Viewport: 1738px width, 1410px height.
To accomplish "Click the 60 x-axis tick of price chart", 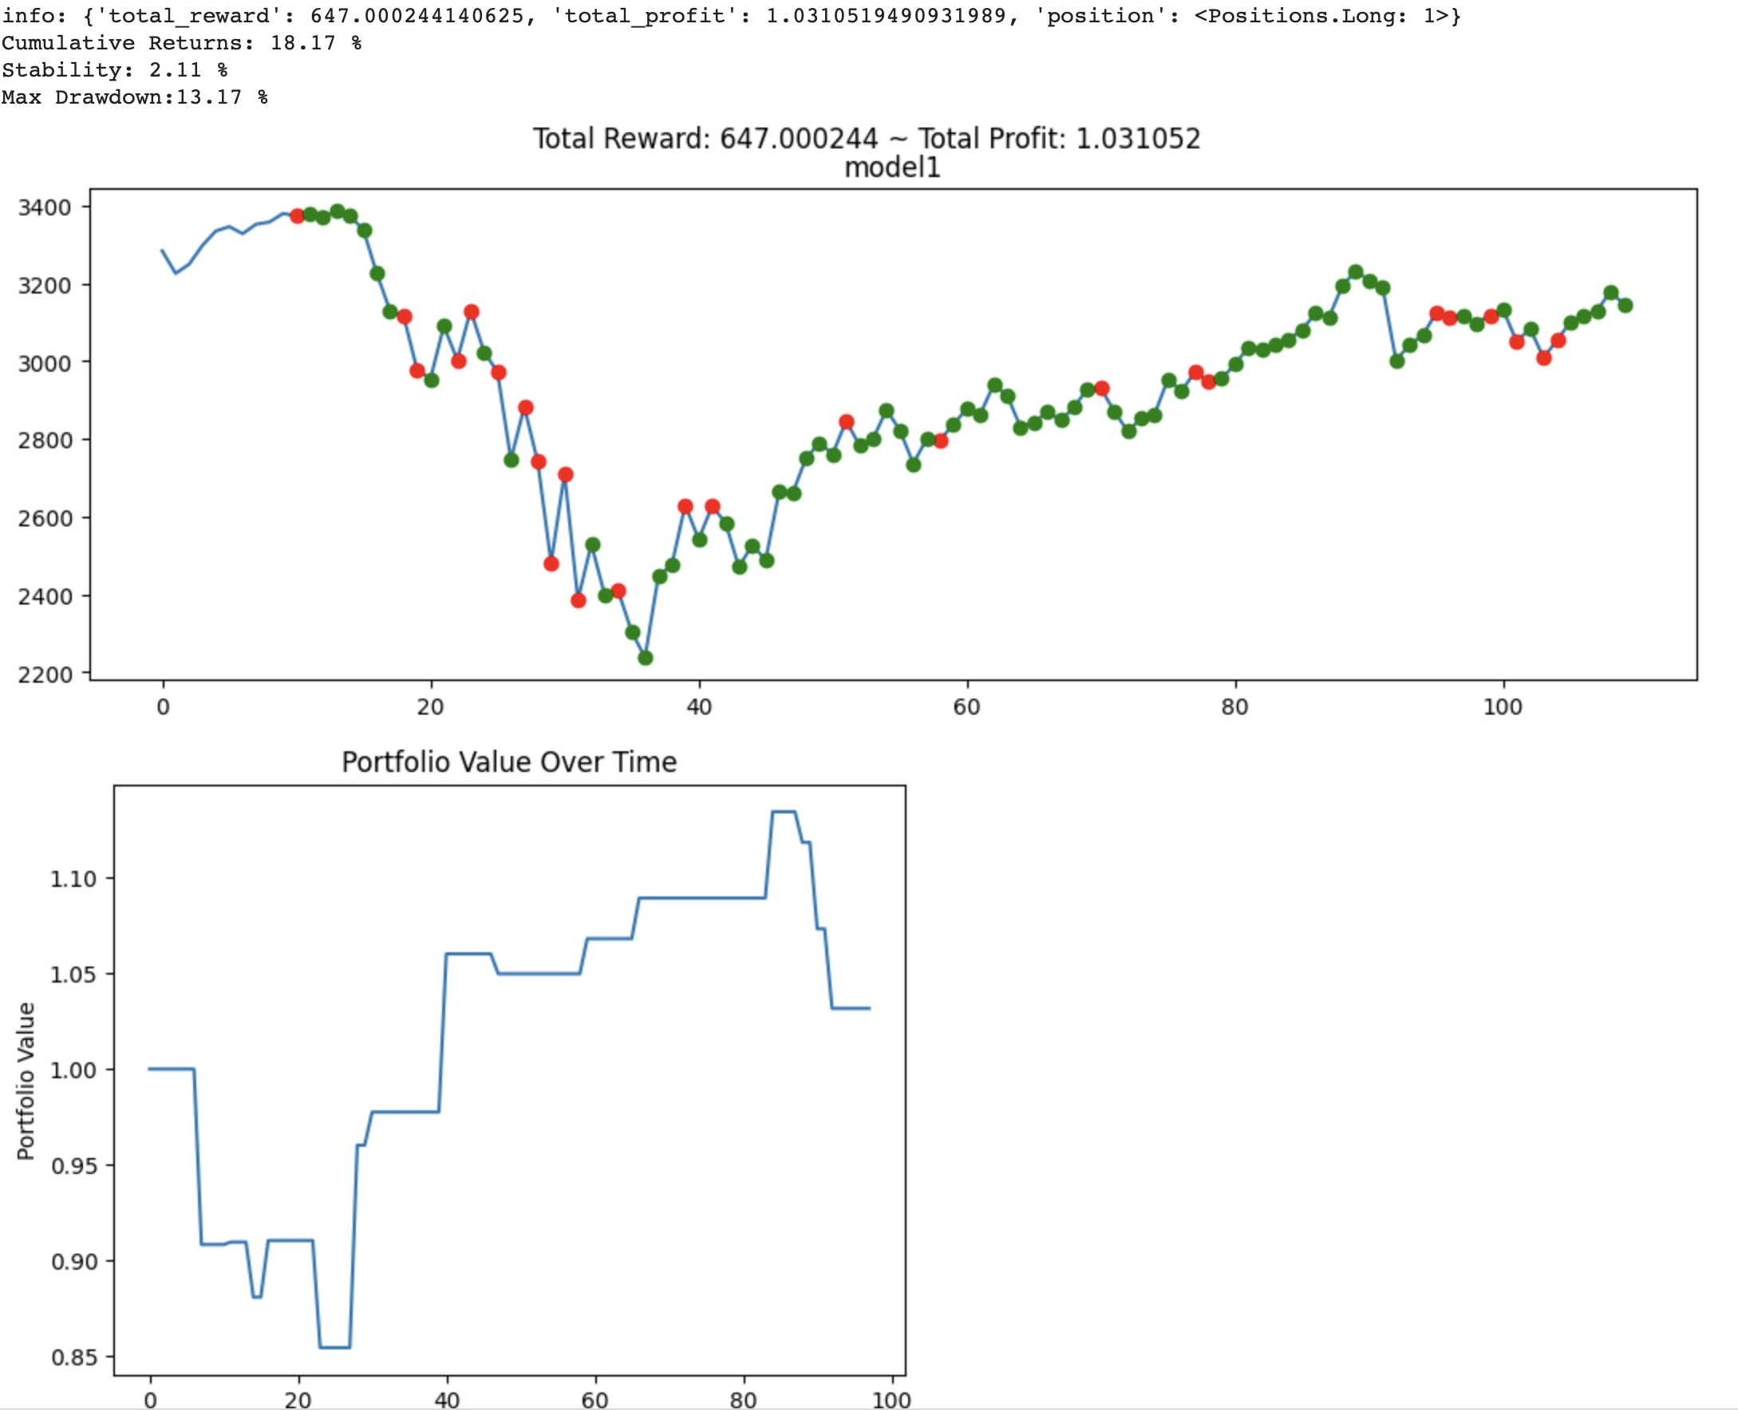I will 967,707.
